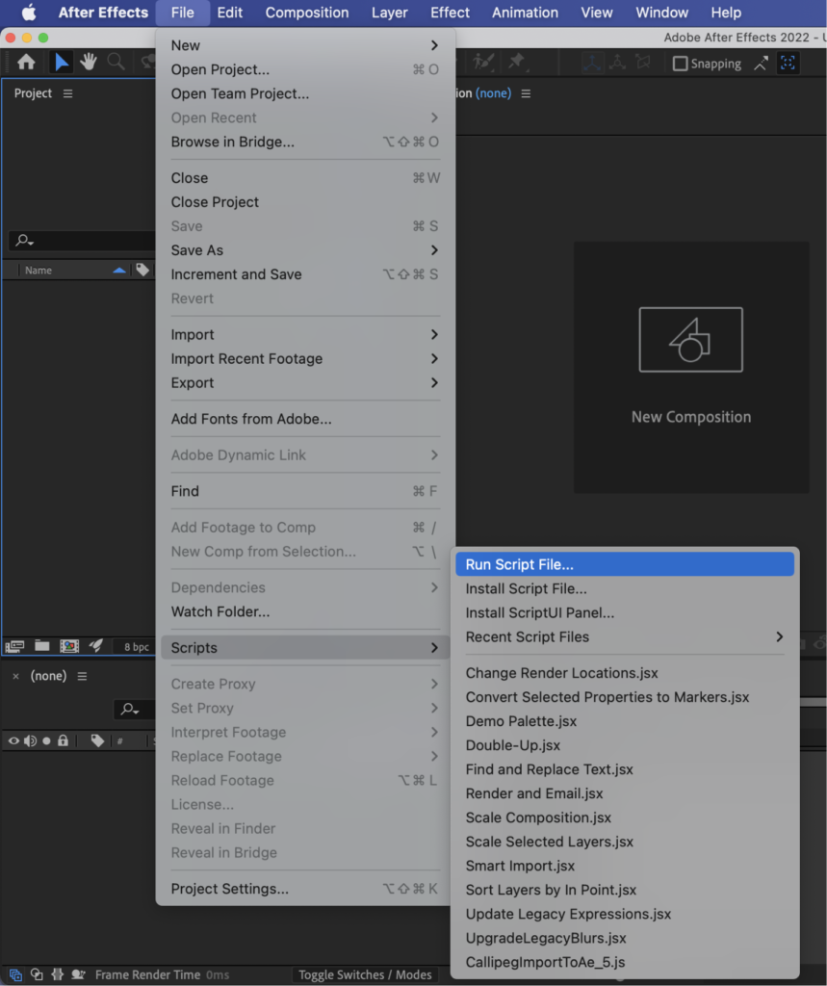Run CallipegImportToAe_5.js script
Viewport: 827px width, 986px height.
click(625, 962)
